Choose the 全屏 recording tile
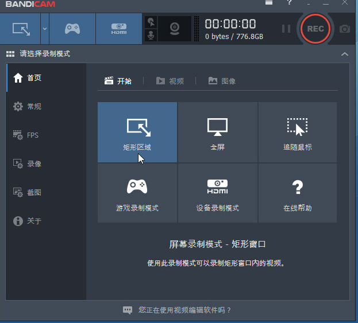Viewport: 358px width, 323px height. 217,132
